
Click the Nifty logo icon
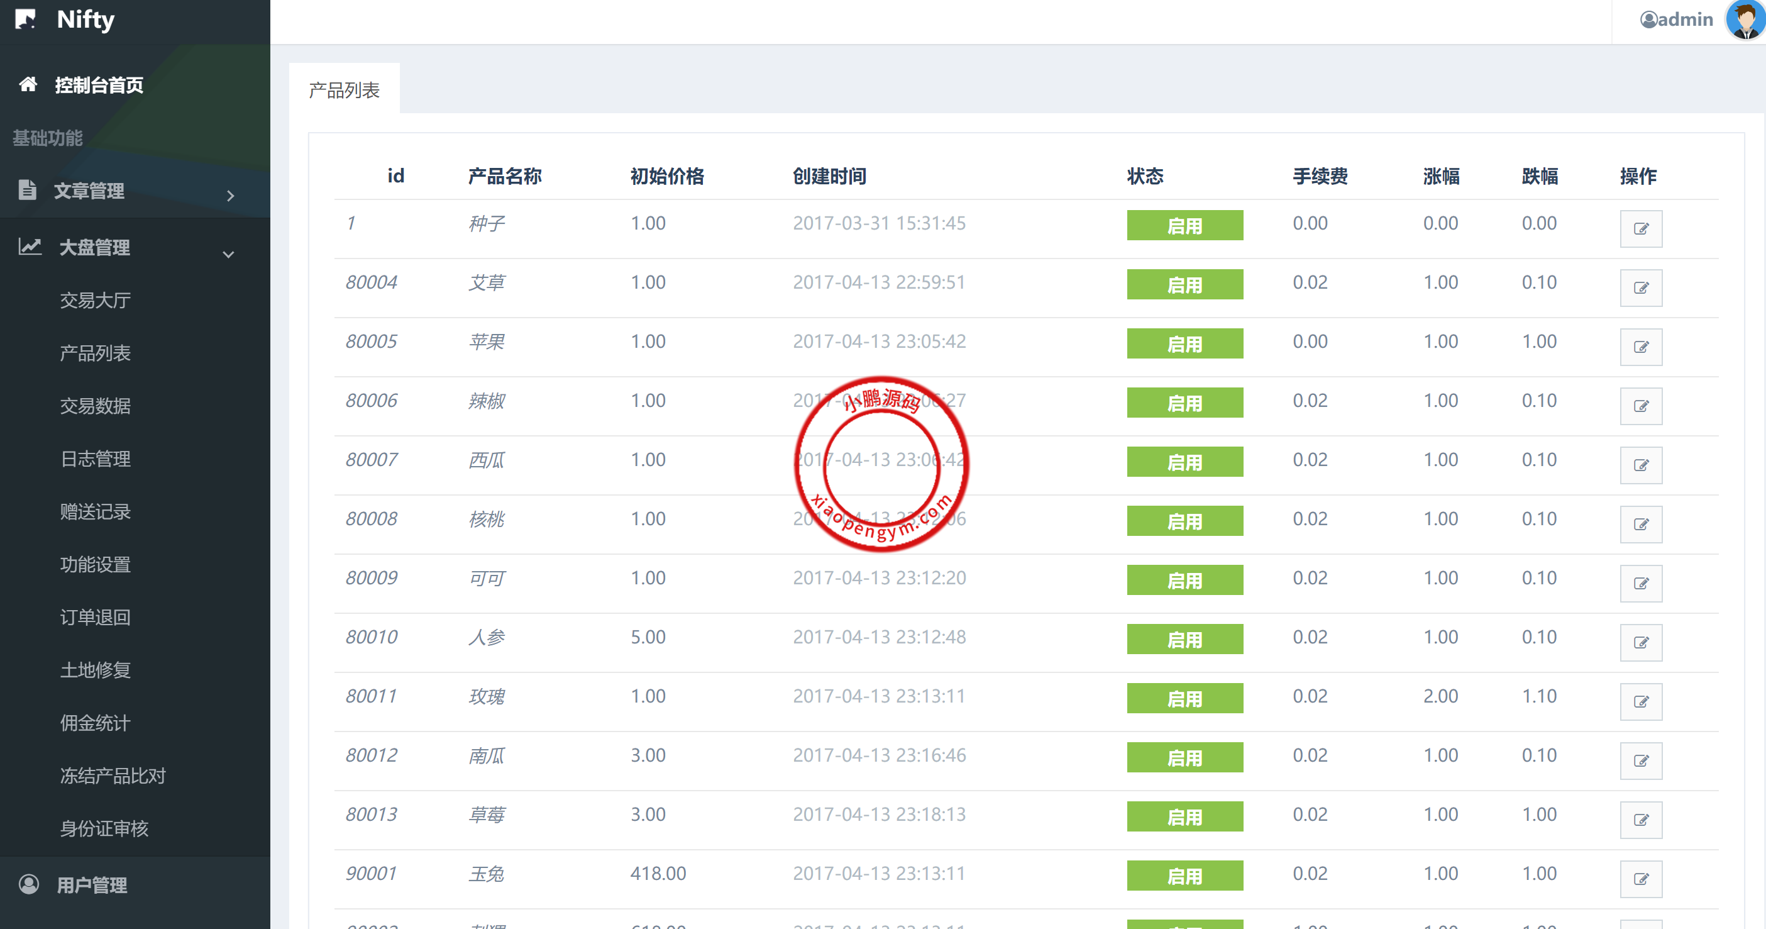pos(25,18)
